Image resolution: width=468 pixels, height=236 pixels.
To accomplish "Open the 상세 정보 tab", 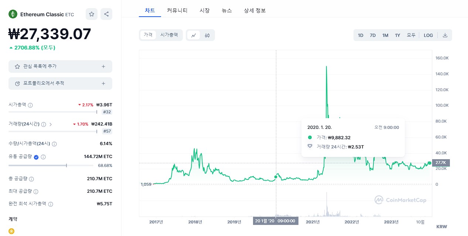I will point(255,11).
